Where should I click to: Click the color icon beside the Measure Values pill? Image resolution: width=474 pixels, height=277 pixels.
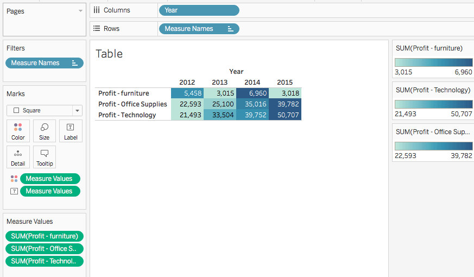pos(14,179)
